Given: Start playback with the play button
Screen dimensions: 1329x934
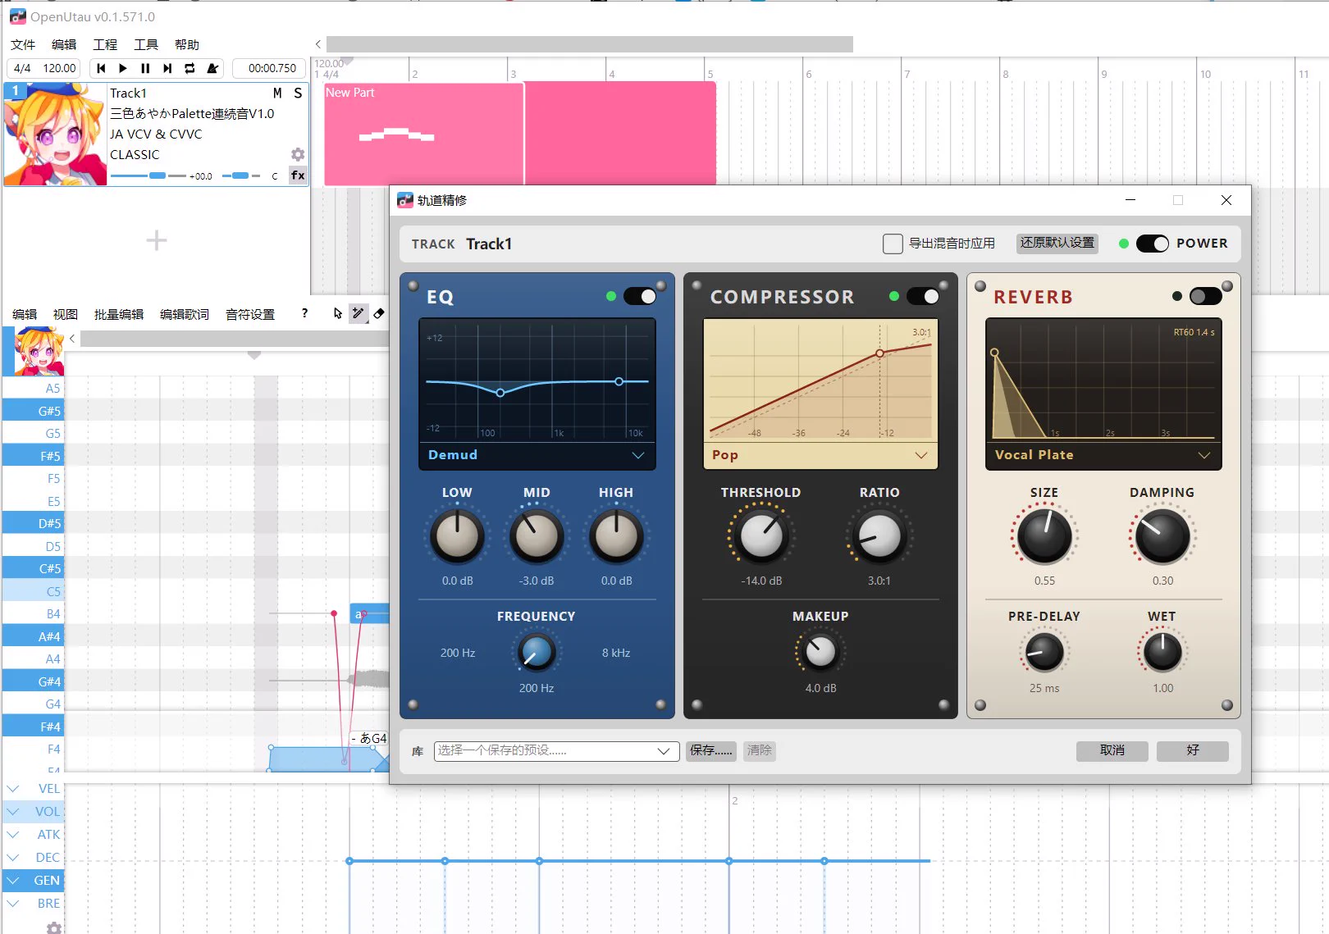Looking at the screenshot, I should click(x=123, y=68).
